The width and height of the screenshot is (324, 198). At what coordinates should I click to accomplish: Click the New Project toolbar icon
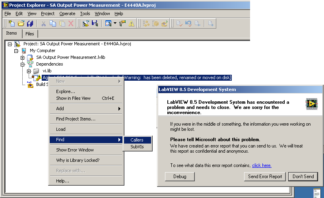[85, 23]
